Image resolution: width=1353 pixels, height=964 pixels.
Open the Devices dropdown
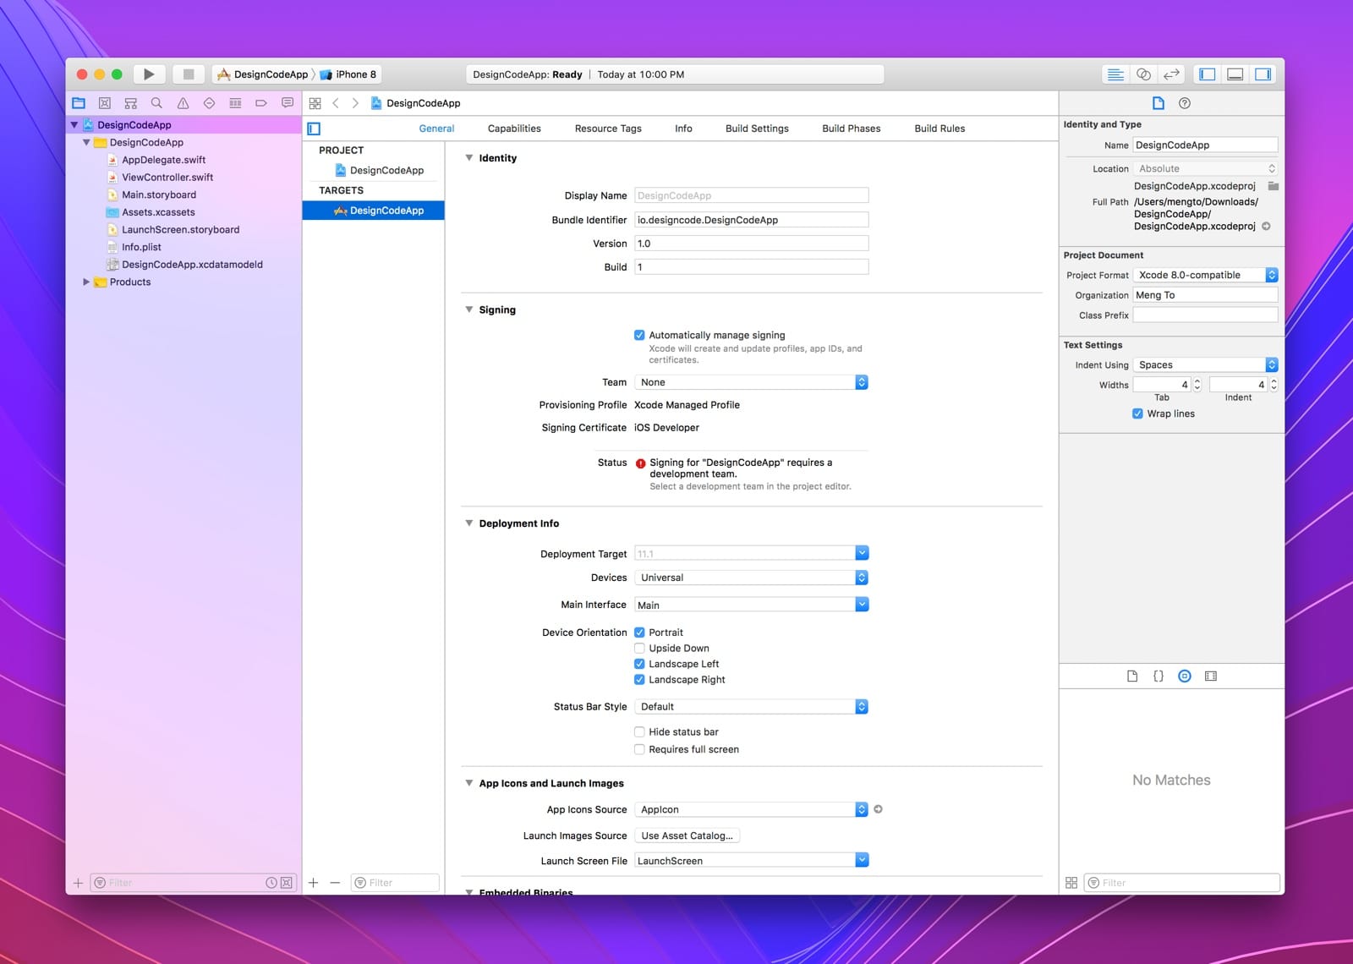click(751, 578)
